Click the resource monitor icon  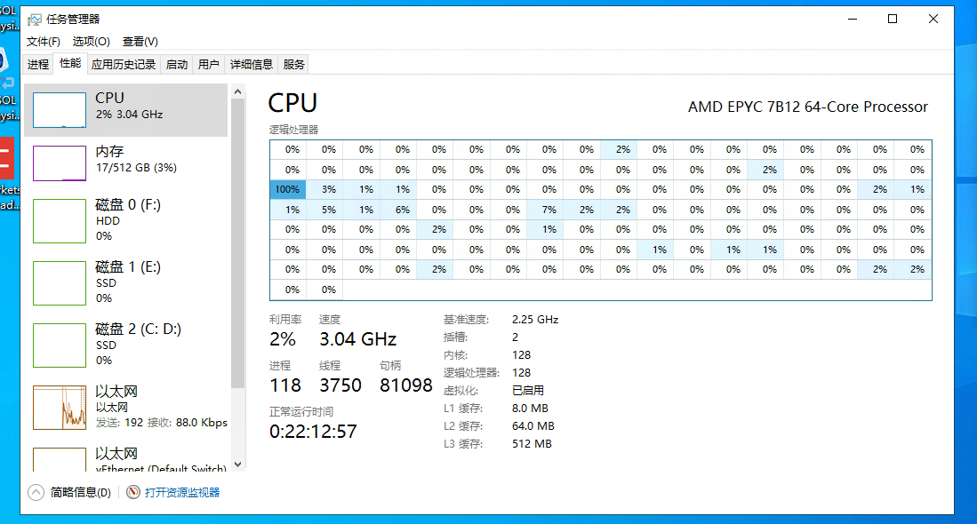coord(132,492)
